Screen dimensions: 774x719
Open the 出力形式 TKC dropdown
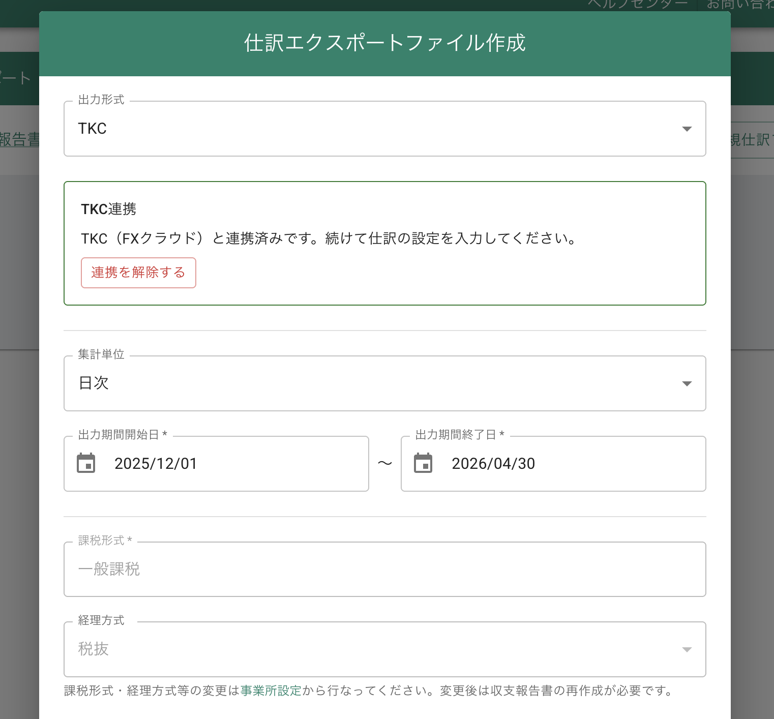point(384,129)
